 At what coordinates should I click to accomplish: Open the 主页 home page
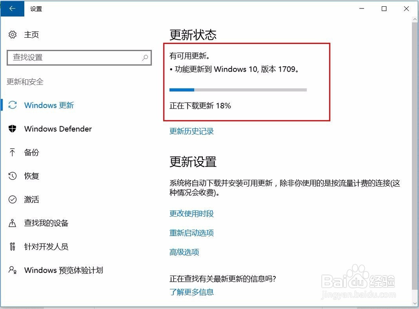coord(31,34)
